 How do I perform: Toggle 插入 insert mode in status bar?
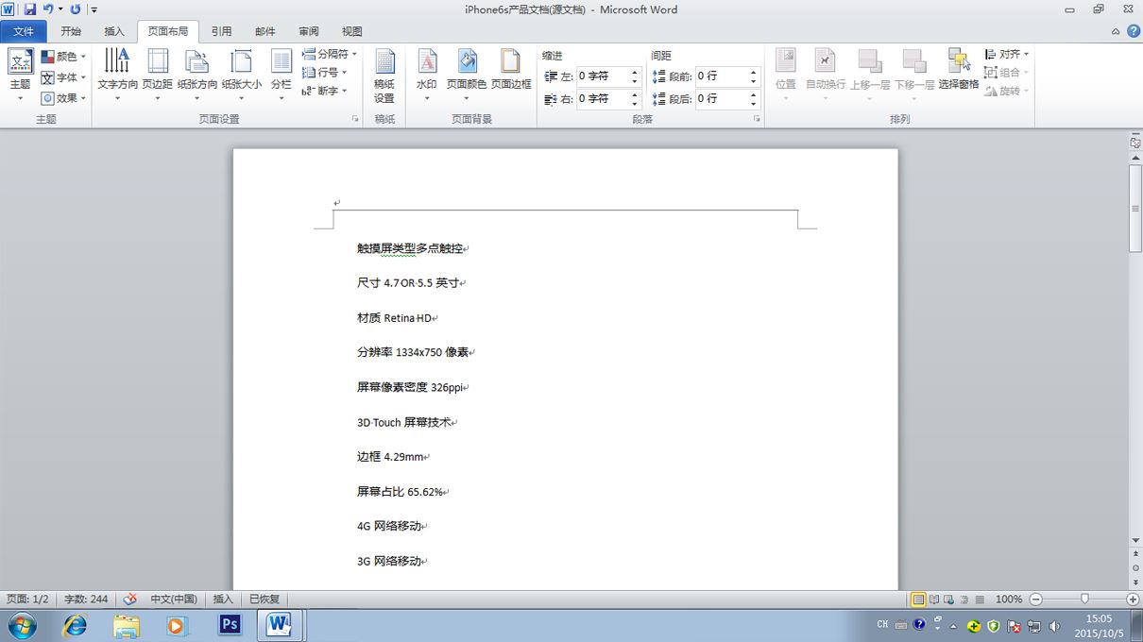point(223,600)
